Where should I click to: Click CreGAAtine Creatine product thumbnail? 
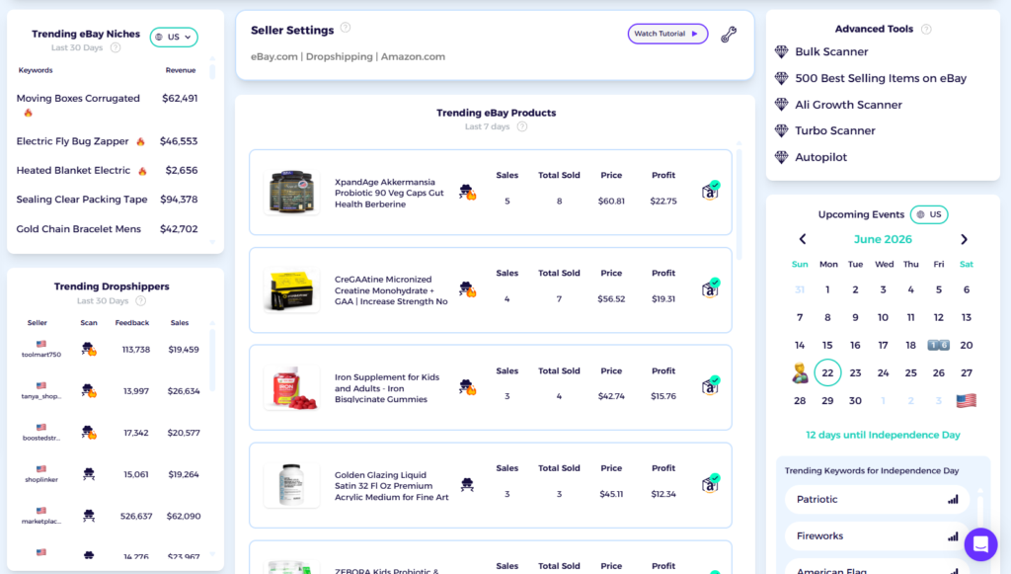point(291,290)
